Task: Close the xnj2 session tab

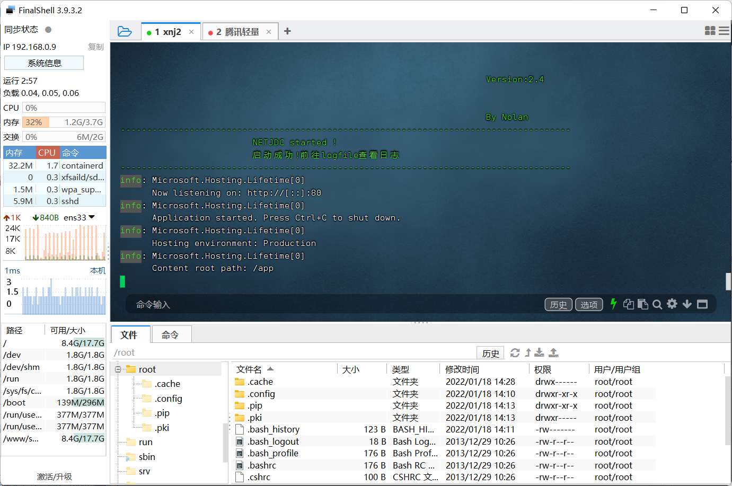Action: (x=191, y=32)
